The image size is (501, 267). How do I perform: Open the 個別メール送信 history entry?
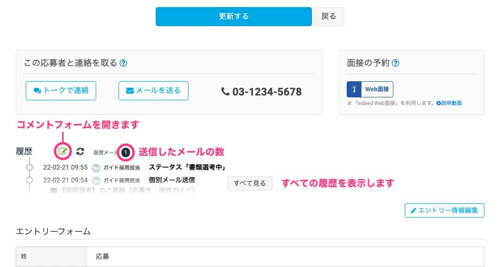coord(172,180)
